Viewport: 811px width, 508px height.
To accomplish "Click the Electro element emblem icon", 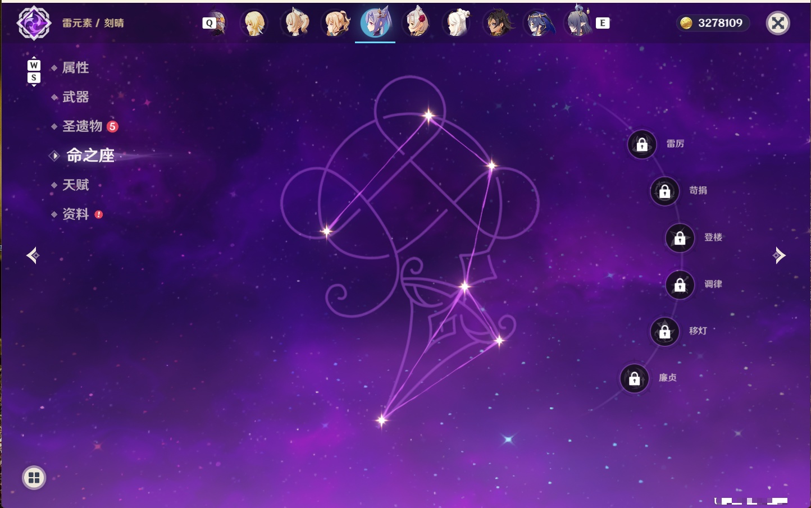I will click(x=34, y=23).
